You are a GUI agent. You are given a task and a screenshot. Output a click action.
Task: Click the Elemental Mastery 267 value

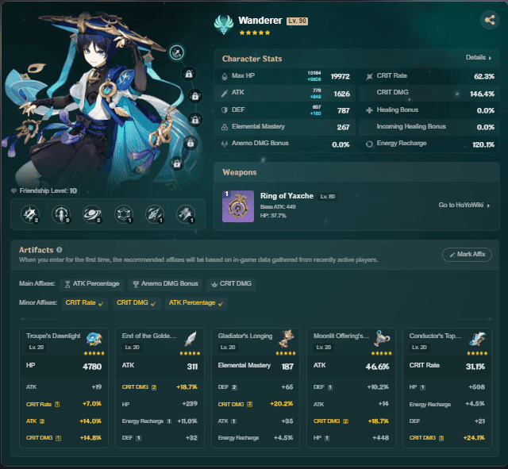point(343,127)
